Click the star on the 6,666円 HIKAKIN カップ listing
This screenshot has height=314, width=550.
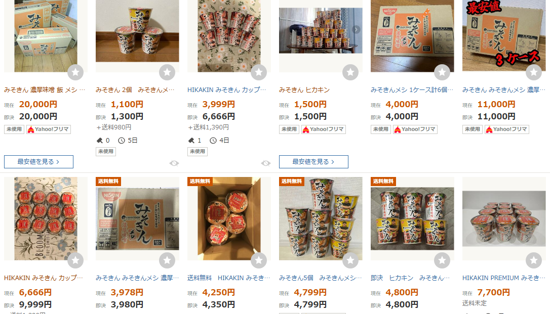pos(75,260)
